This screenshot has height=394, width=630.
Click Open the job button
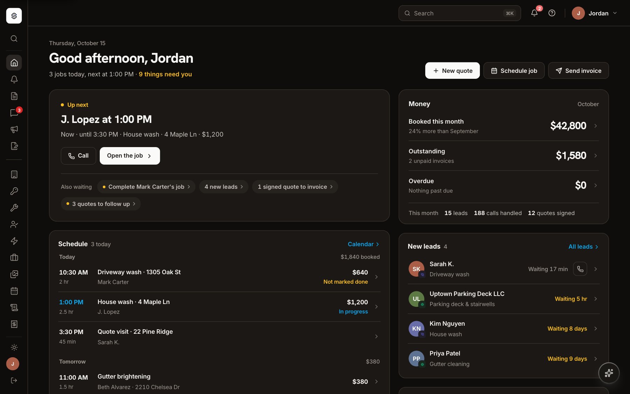coord(130,156)
